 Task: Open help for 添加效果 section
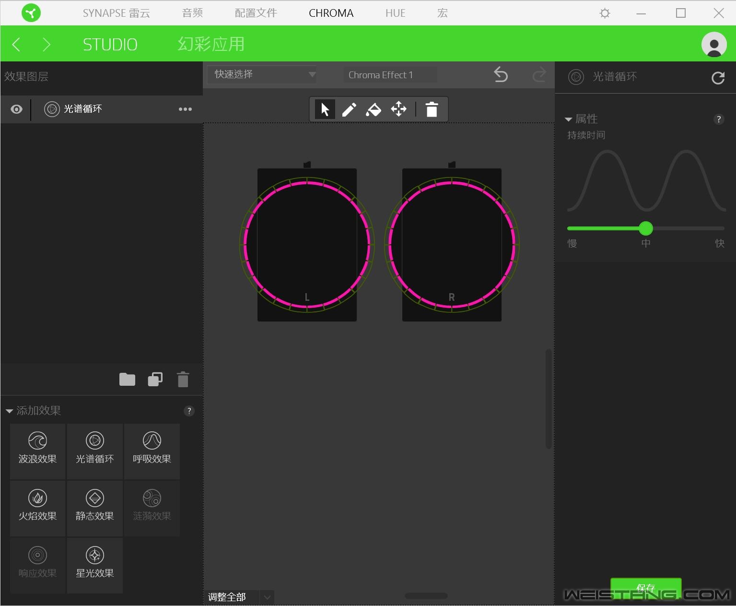click(189, 411)
